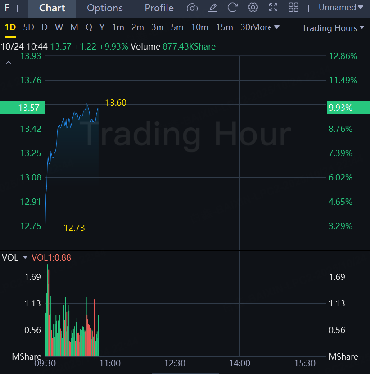Open the Trading Hours dropdown
Screen dimensions: 370x374
pos(333,28)
